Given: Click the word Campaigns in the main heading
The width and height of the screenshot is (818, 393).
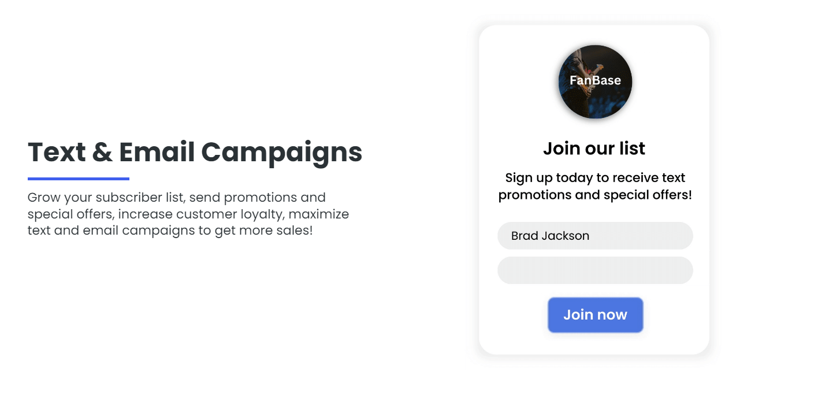Looking at the screenshot, I should (x=282, y=153).
